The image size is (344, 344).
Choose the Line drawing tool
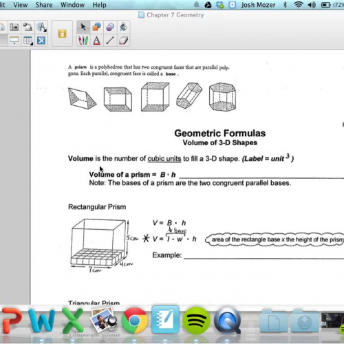(x=110, y=41)
